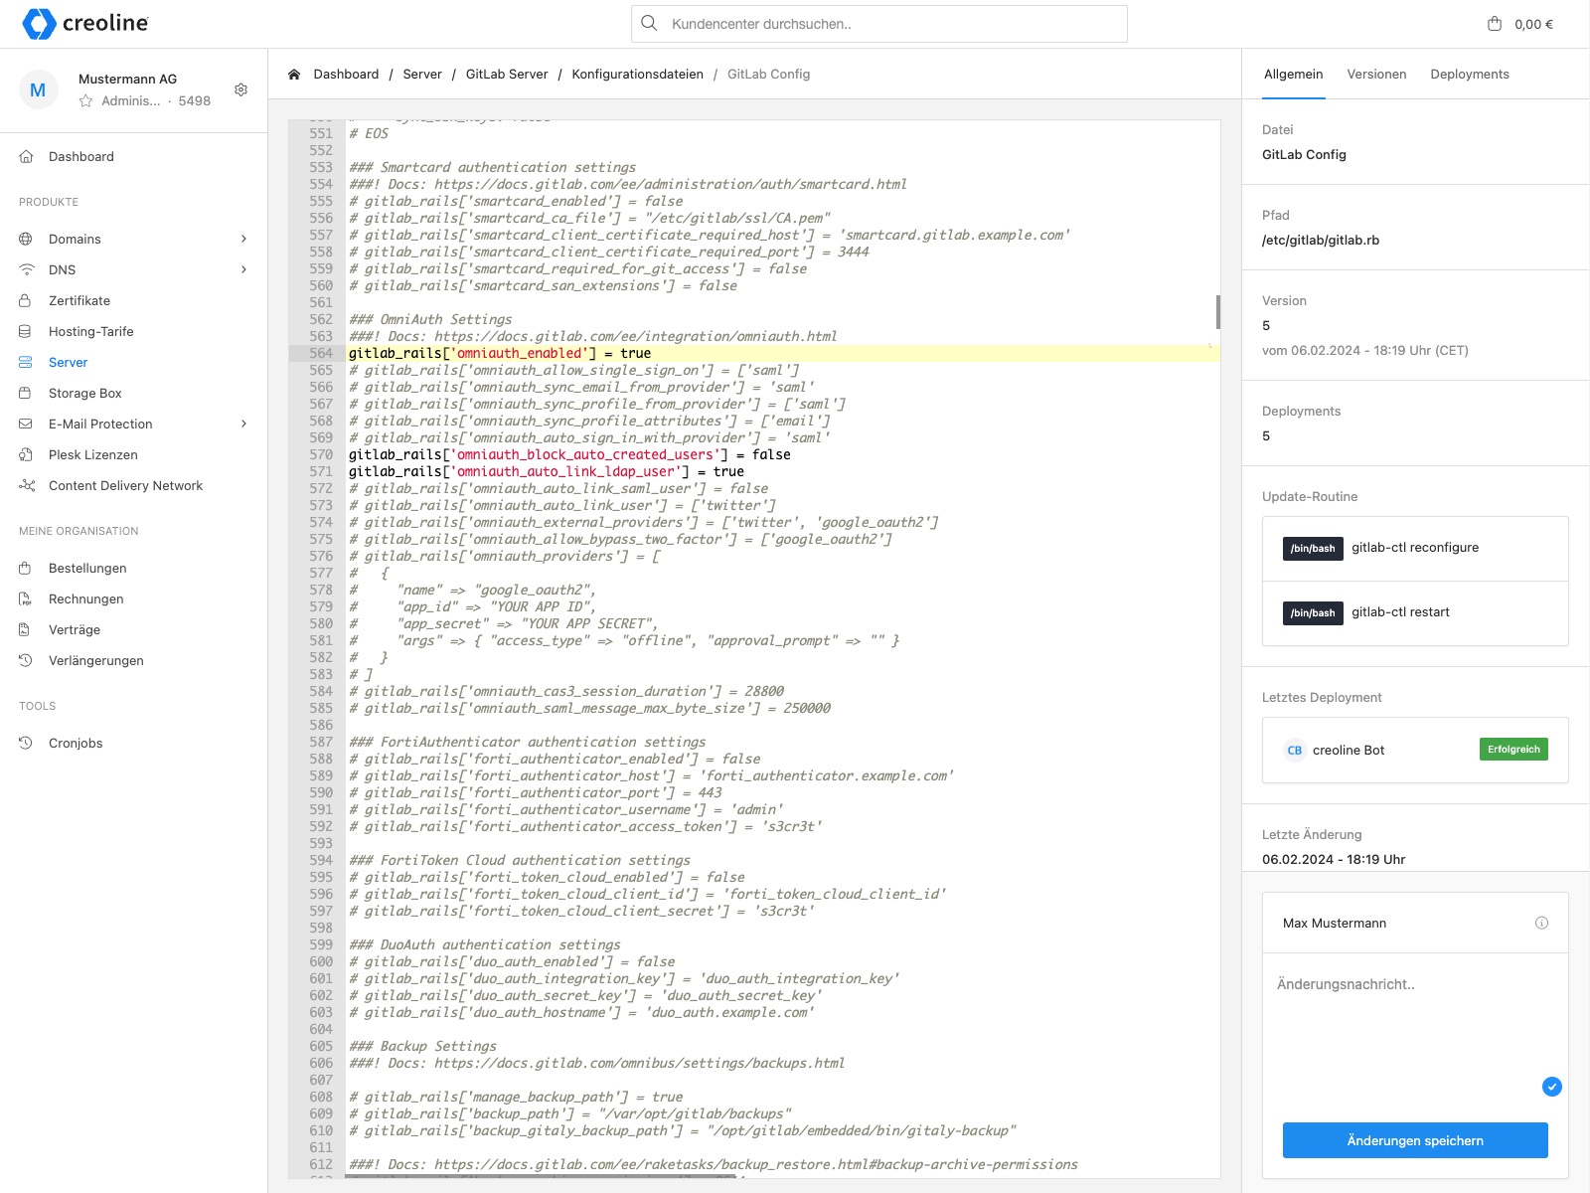Screen dimensions: 1590x1193
Task: Click the star favourite icon
Action: (86, 100)
